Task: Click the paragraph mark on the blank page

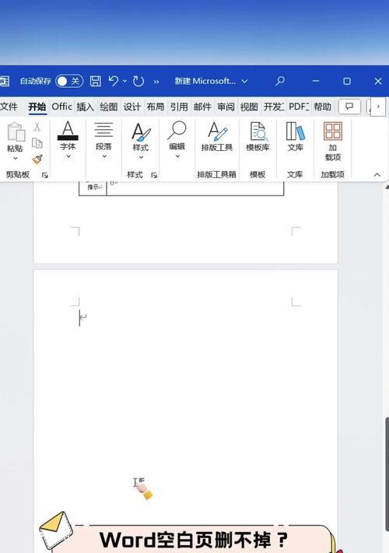Action: (x=83, y=318)
